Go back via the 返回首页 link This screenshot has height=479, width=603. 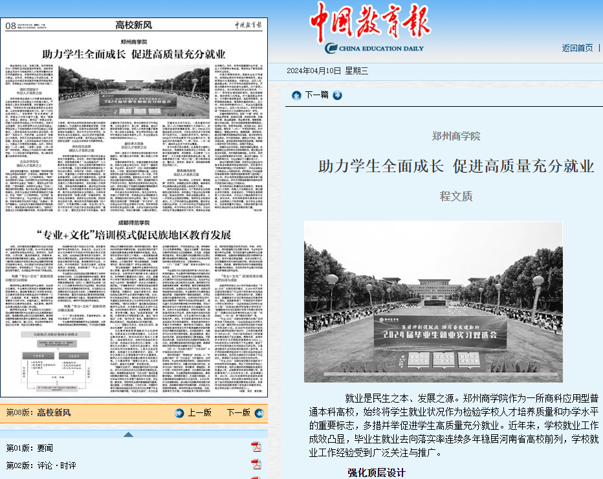point(577,48)
